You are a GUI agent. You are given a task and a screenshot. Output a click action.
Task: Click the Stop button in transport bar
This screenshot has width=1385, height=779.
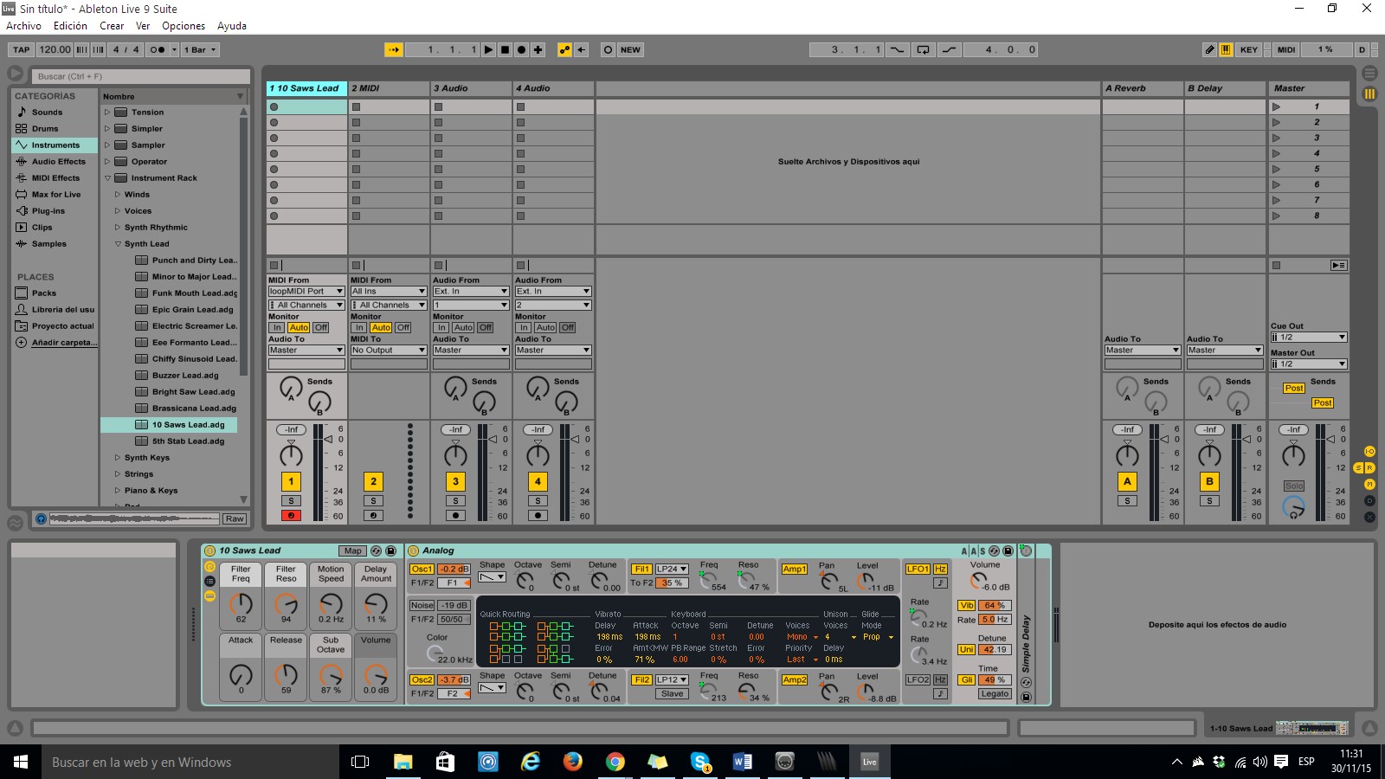click(x=505, y=50)
